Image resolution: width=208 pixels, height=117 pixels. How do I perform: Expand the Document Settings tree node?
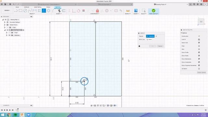pyautogui.click(x=5, y=22)
